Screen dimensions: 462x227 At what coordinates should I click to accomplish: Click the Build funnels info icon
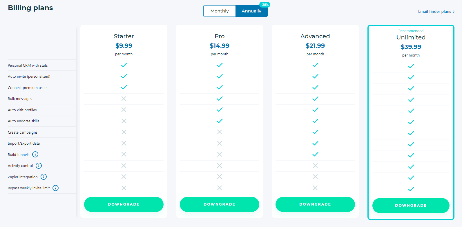(x=35, y=155)
